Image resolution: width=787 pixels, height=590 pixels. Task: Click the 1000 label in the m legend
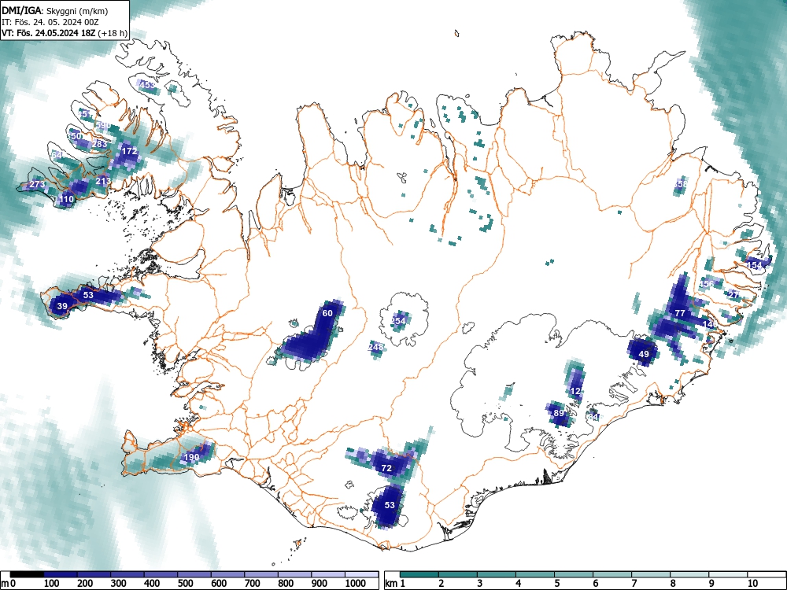(x=356, y=584)
